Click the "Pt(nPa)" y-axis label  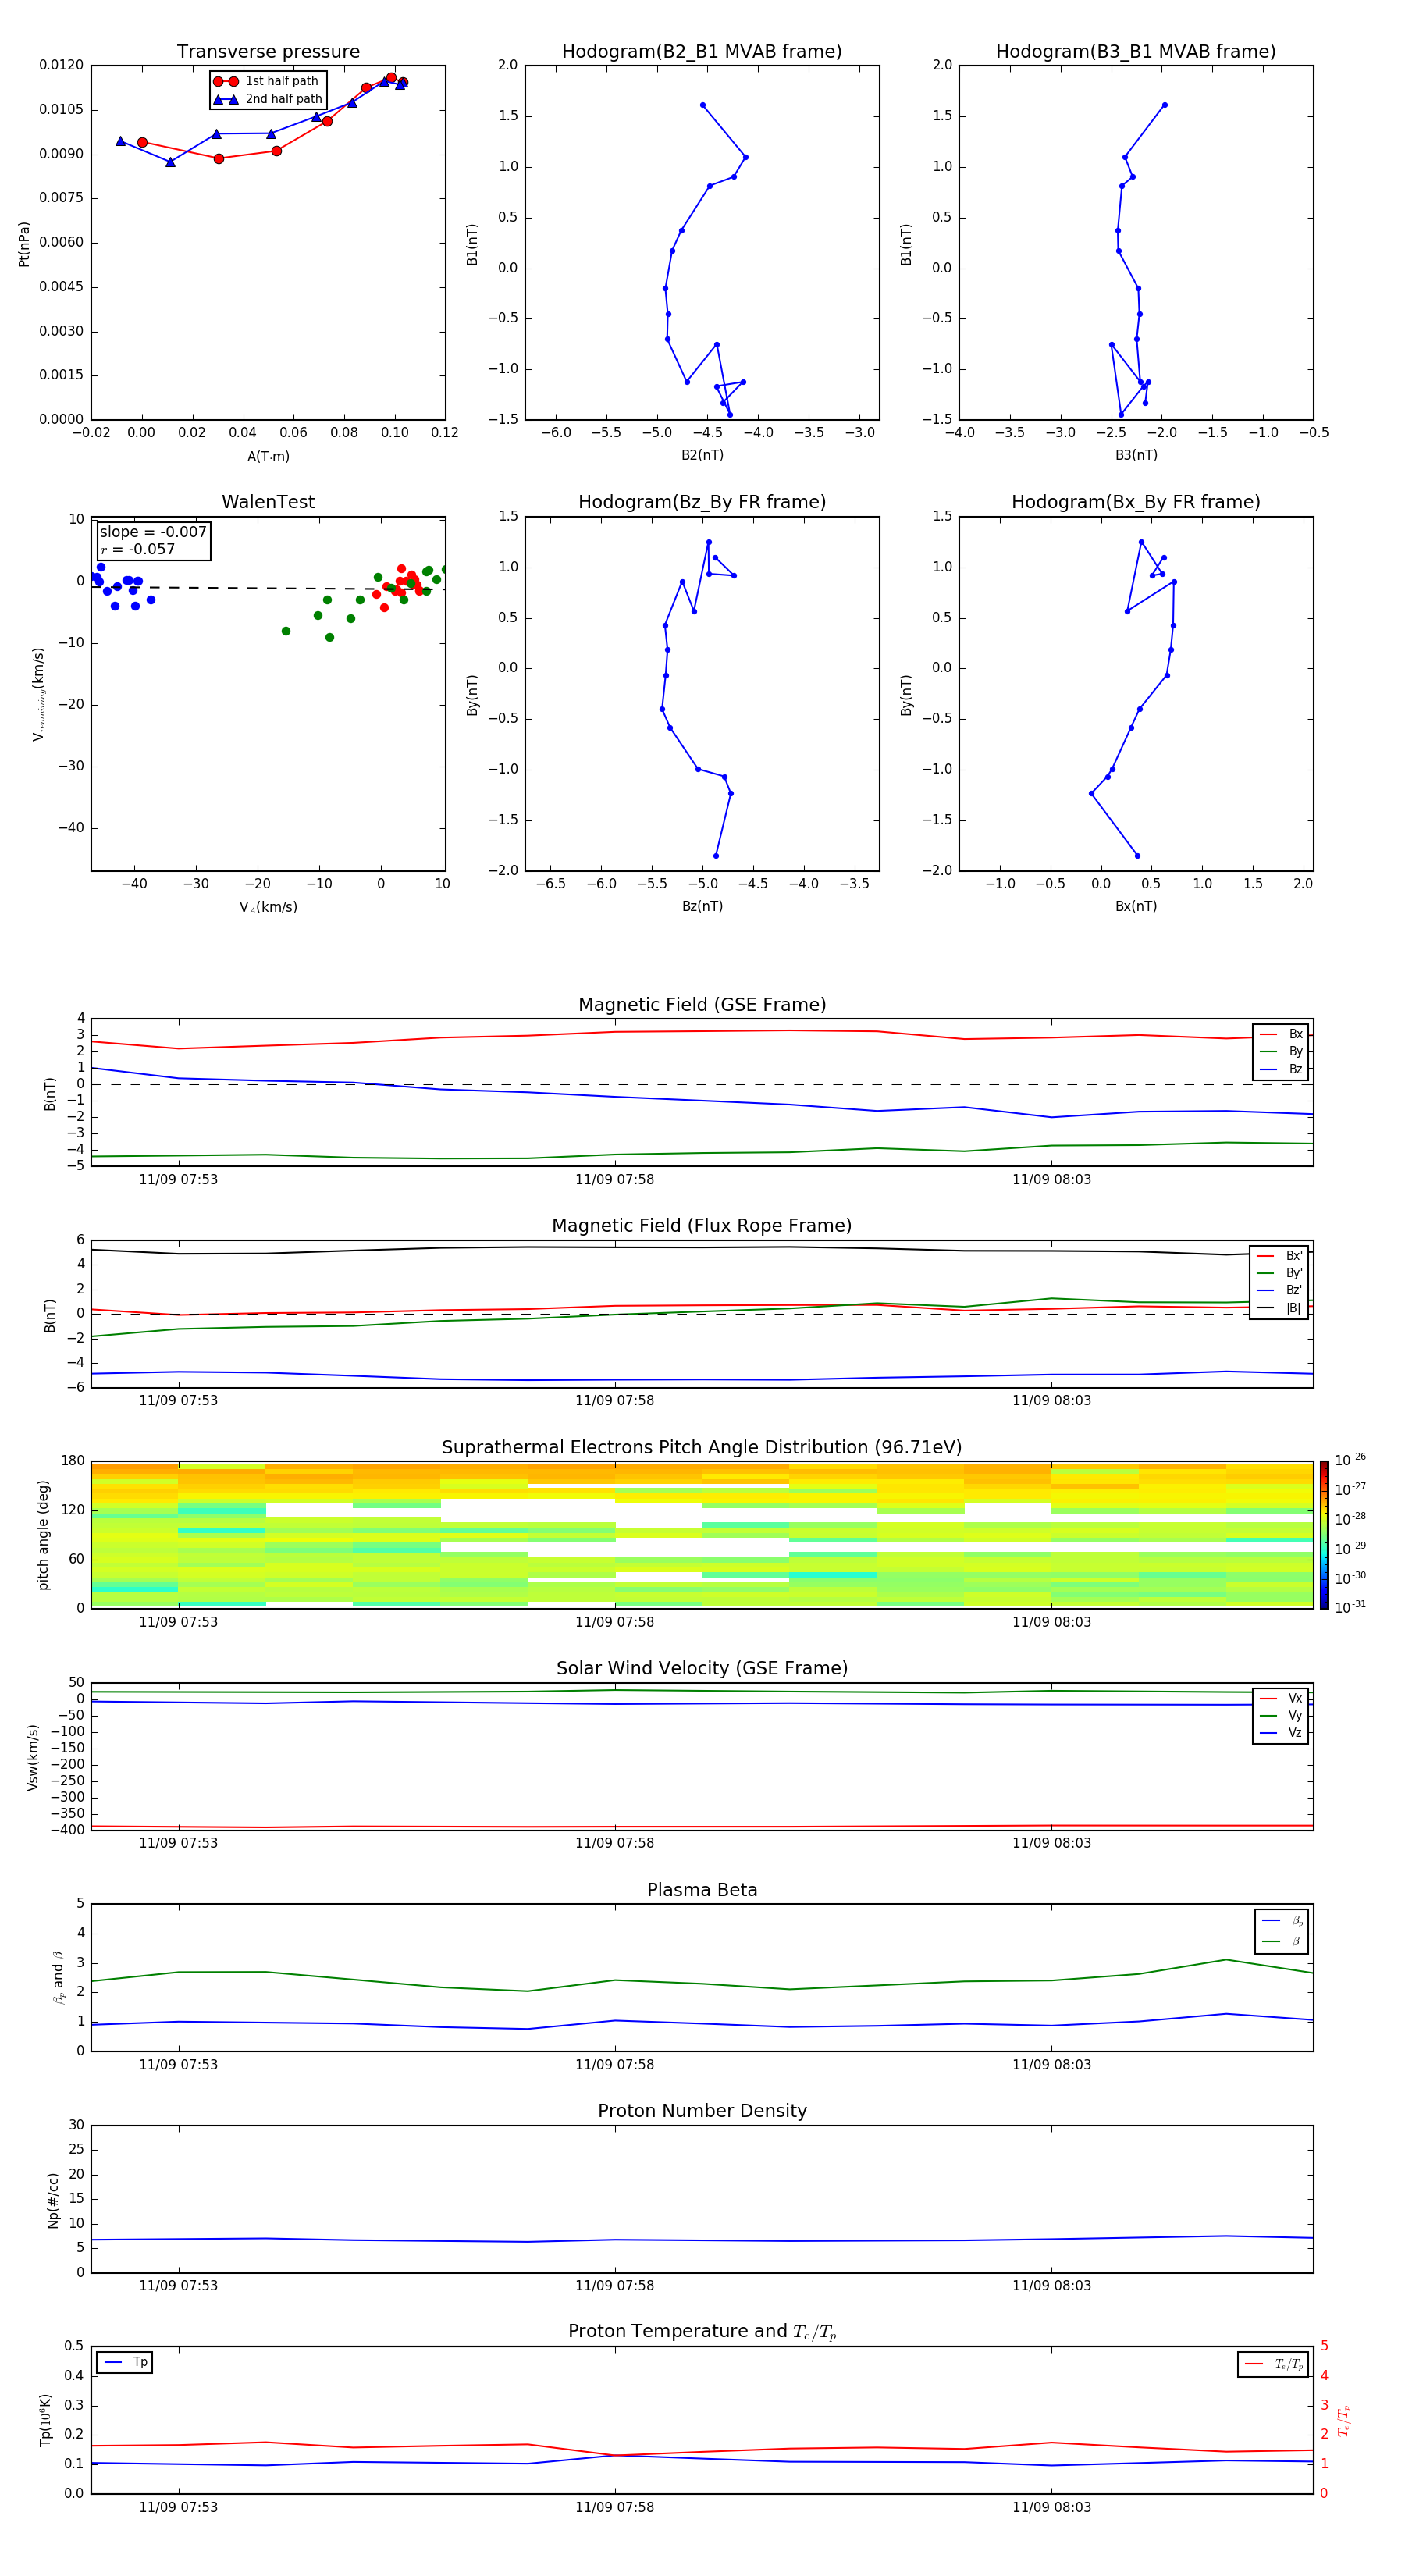tap(24, 243)
